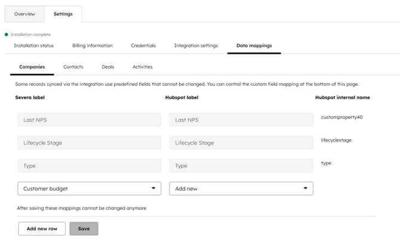Switch to the Contacts sub-tab
400x240 pixels.
coord(73,67)
